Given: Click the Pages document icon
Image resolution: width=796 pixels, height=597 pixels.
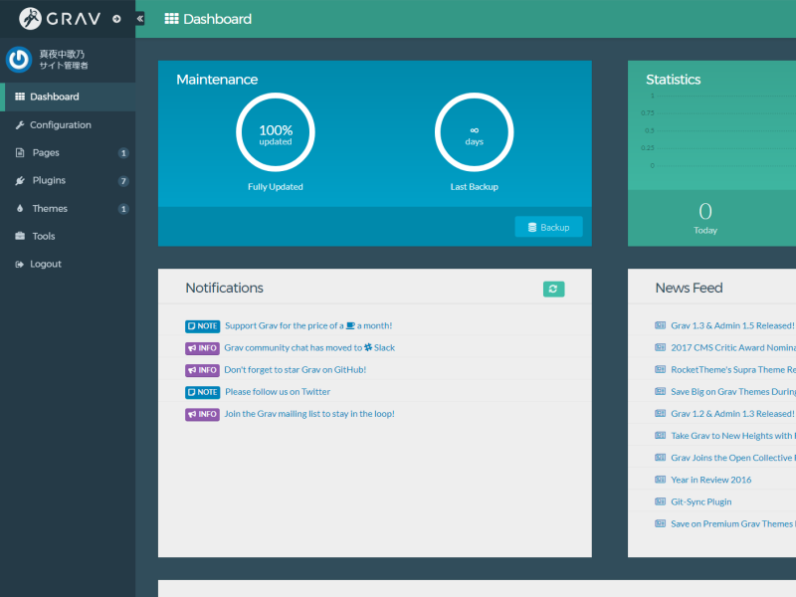Looking at the screenshot, I should [x=20, y=153].
